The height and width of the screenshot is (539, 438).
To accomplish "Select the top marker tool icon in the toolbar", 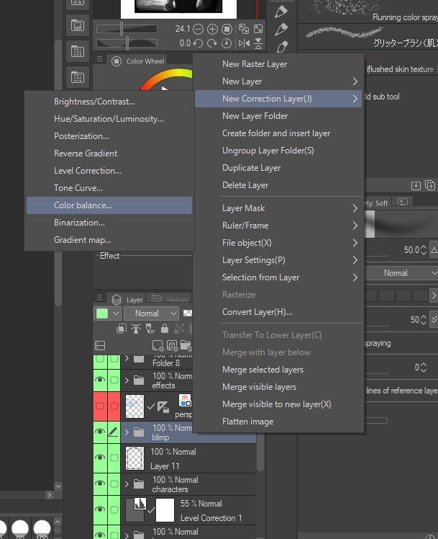I will 281,12.
